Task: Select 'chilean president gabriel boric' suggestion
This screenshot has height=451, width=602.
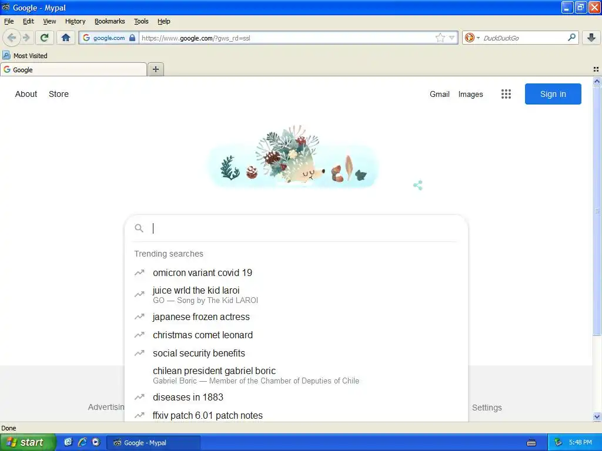Action: 296,375
